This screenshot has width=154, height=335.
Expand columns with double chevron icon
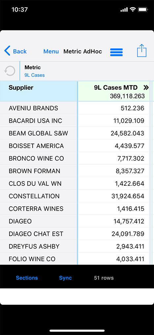[146, 87]
